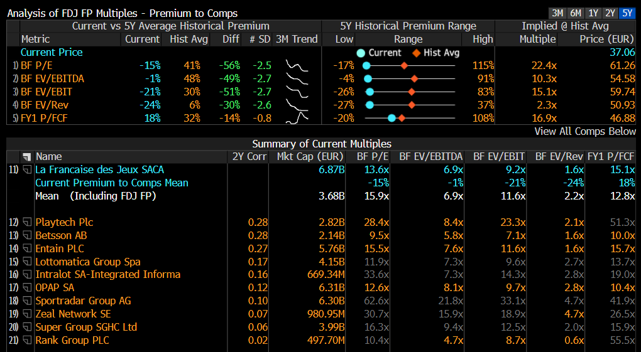Image resolution: width=641 pixels, height=352 pixels.
Task: Open the BF EV/EBITDA 3M trend sparkline
Action: (x=297, y=78)
